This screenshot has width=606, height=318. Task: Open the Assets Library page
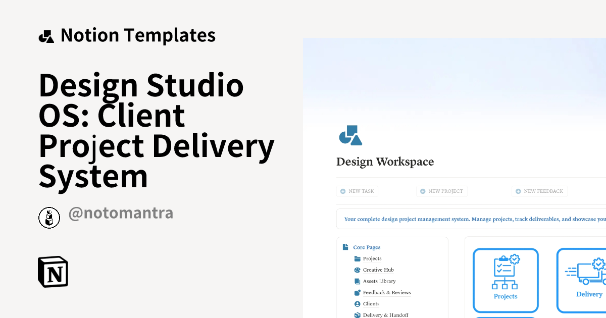(379, 281)
